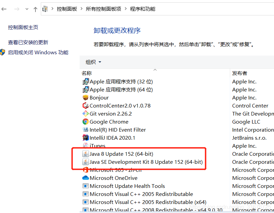Click Intel Corporation publisher cell
This screenshot has width=274, height=213.
pos(253,130)
